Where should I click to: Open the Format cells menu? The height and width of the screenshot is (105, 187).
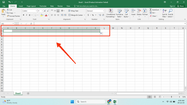click(145, 13)
